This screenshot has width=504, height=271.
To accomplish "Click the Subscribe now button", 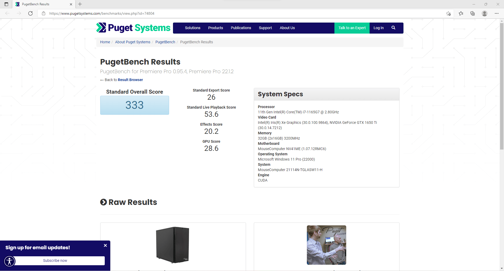I will pos(55,261).
